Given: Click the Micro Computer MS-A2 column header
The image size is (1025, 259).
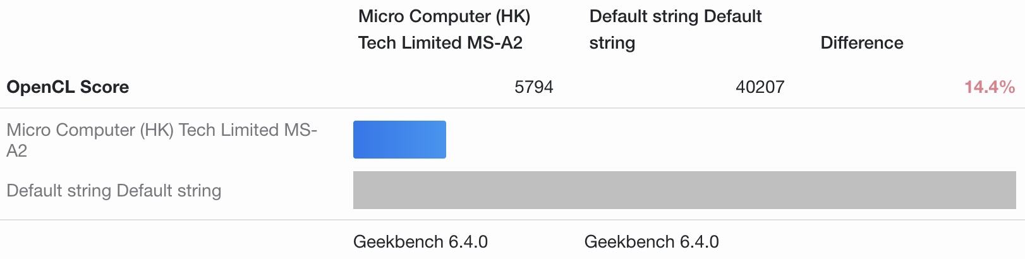Looking at the screenshot, I should (444, 29).
